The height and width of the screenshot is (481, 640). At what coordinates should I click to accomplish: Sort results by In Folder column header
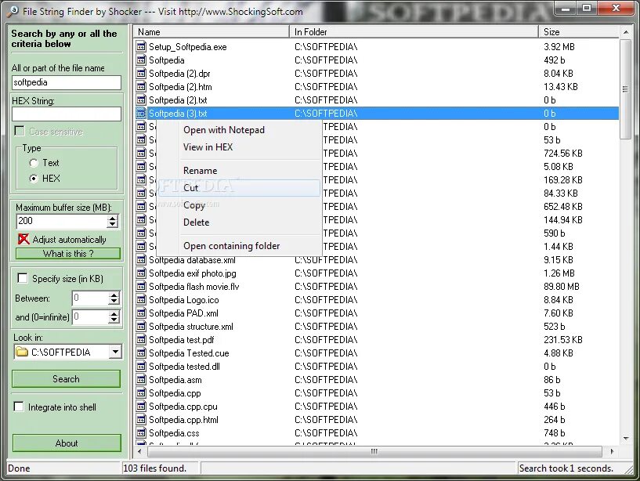(x=414, y=32)
